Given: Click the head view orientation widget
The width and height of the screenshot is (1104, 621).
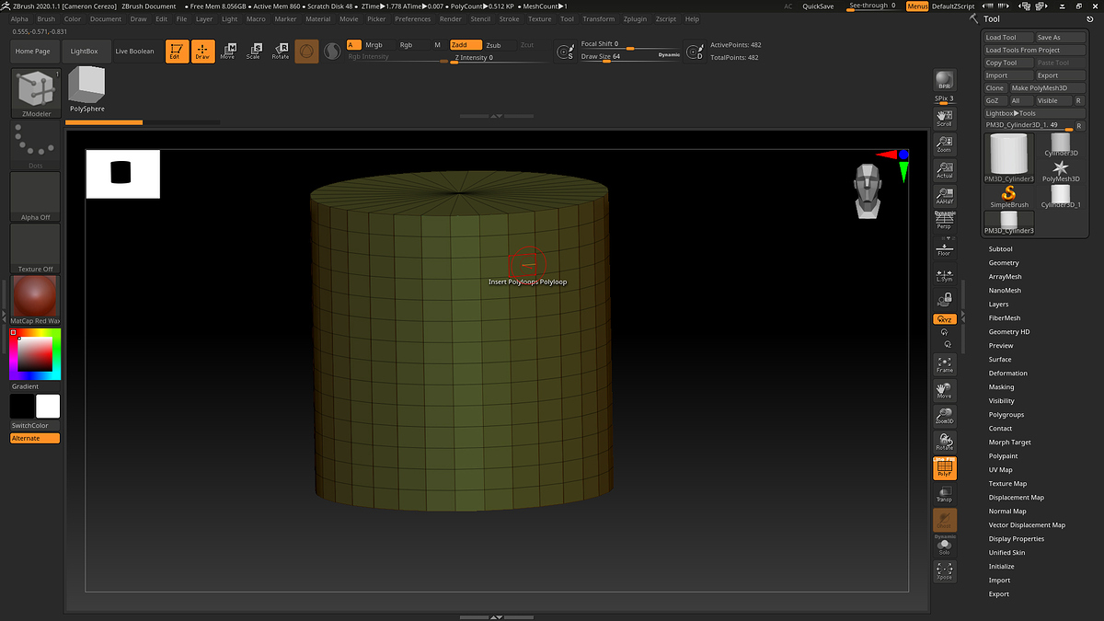Looking at the screenshot, I should 866,191.
